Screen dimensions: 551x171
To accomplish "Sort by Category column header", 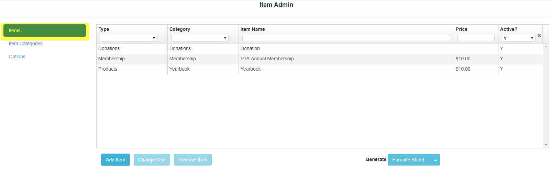I will point(180,29).
